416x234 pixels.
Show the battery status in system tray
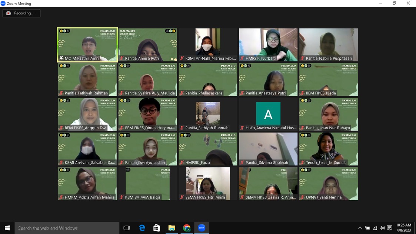point(367,228)
